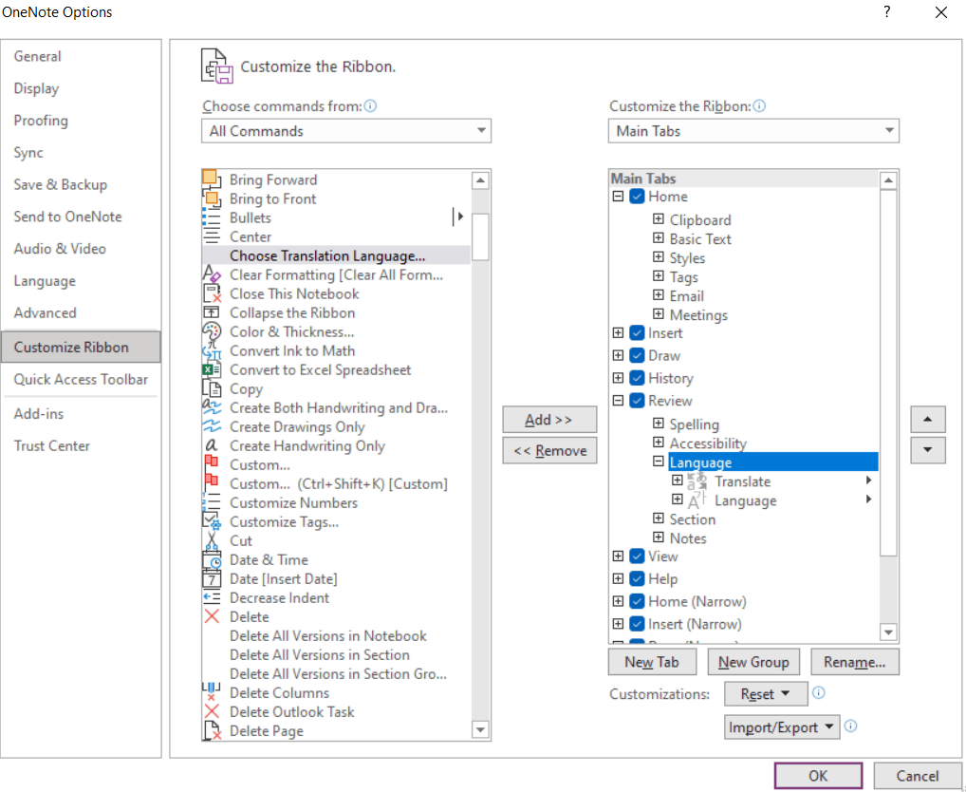Click the New Group button
Viewport: 966px width, 792px height.
[753, 662]
